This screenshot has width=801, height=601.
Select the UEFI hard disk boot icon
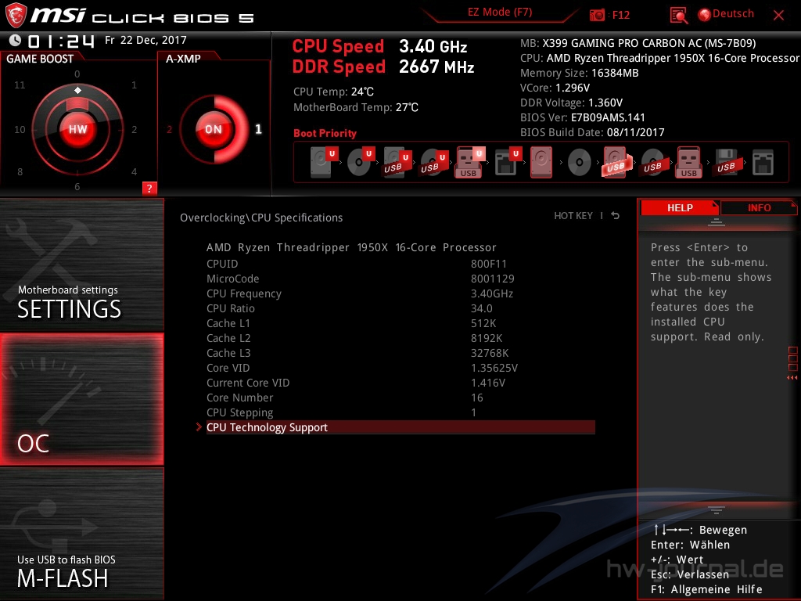point(324,162)
